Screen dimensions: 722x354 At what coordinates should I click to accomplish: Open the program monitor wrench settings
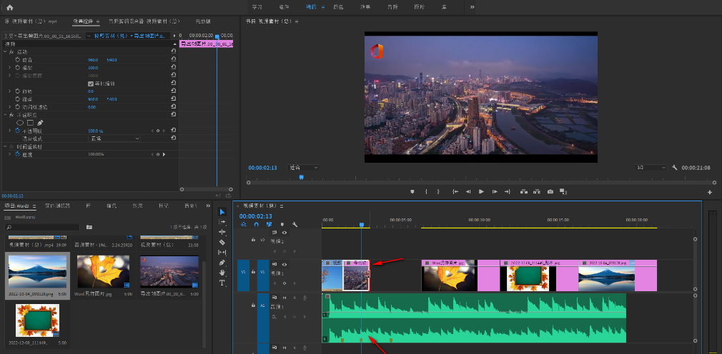pos(675,168)
